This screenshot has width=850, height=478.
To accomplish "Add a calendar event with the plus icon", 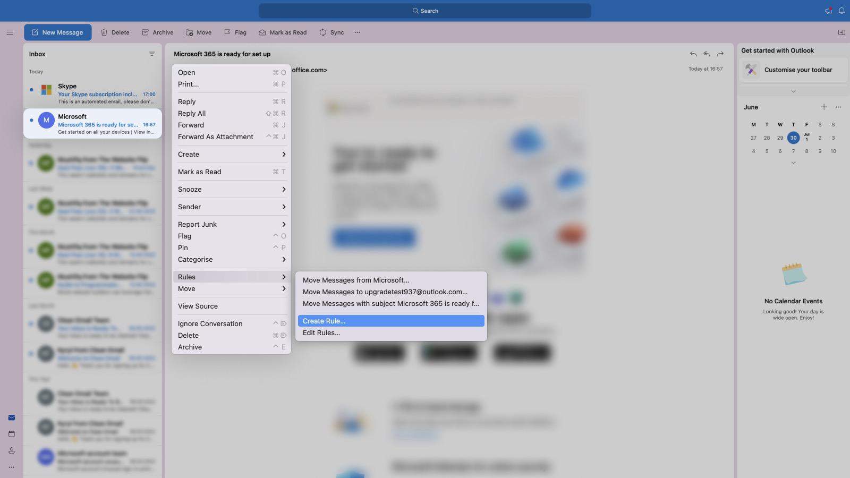I will click(824, 107).
